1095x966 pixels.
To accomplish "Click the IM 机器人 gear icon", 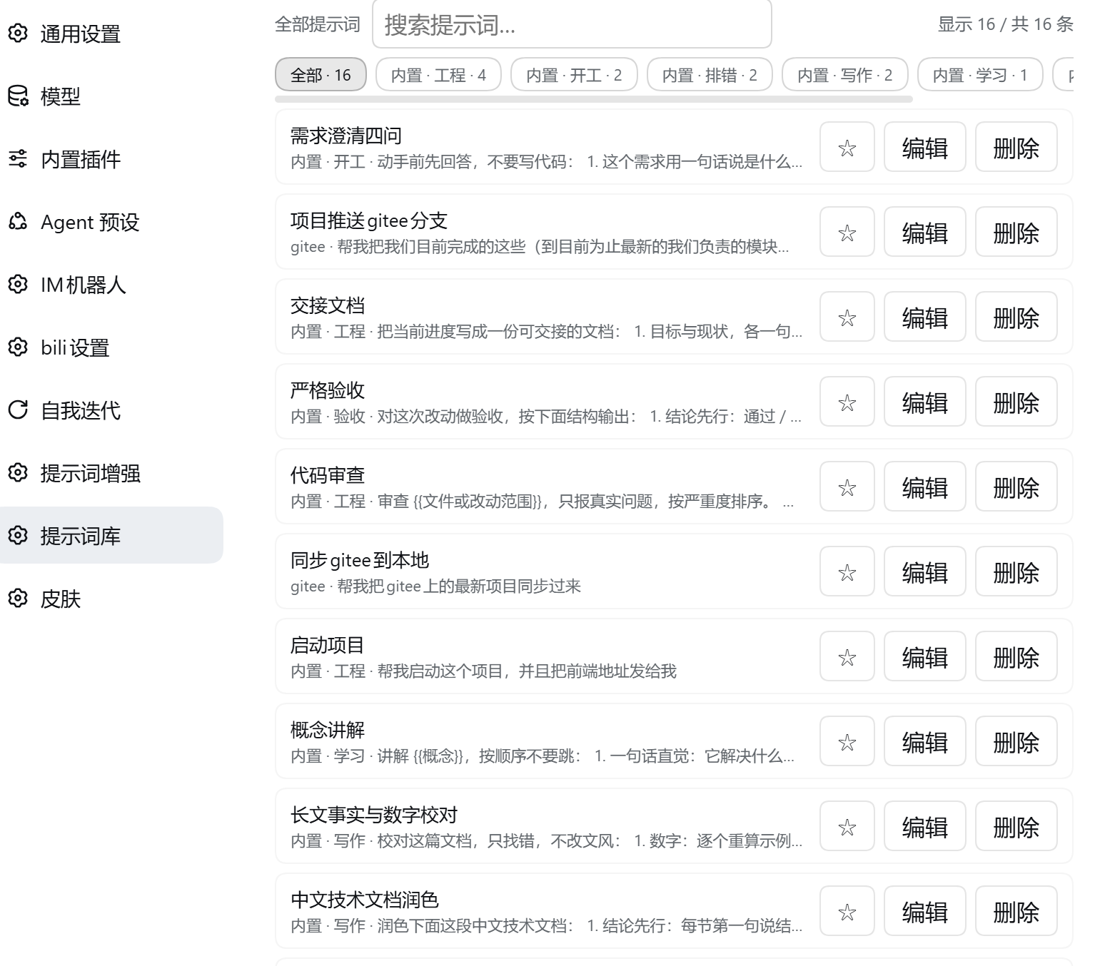I will tap(18, 284).
